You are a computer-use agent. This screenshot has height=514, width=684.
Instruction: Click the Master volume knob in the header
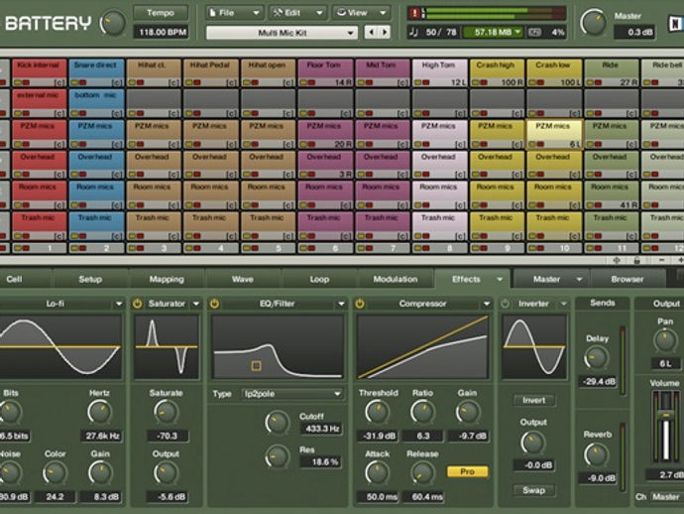click(x=593, y=23)
